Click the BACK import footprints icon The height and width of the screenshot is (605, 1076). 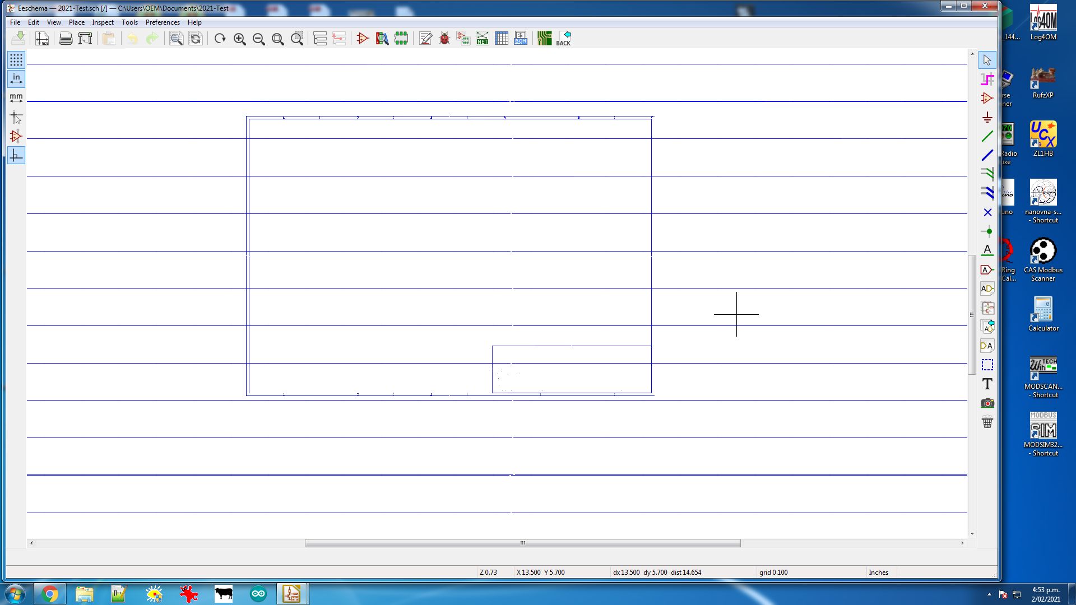point(563,38)
